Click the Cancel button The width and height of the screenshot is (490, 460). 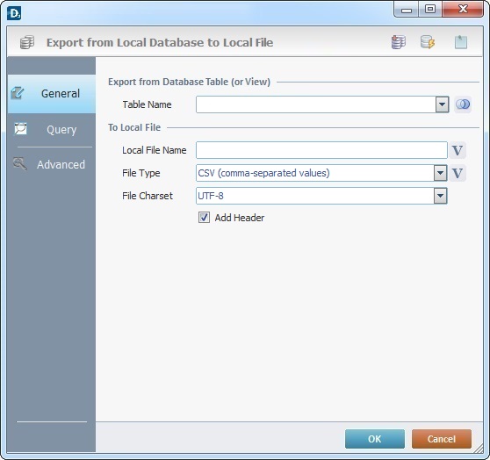pyautogui.click(x=441, y=439)
